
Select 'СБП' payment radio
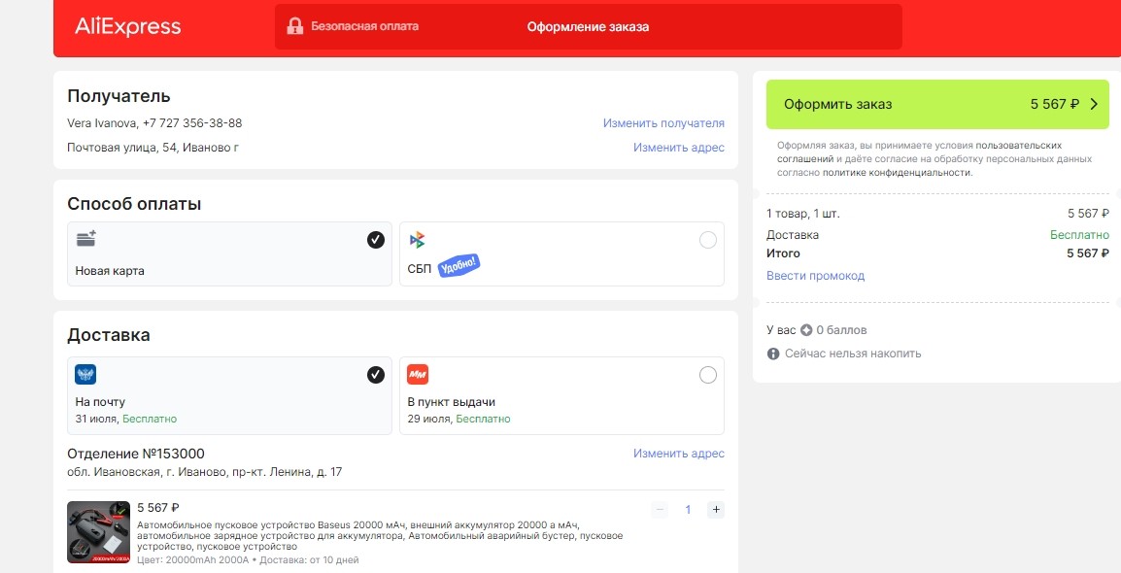click(708, 240)
